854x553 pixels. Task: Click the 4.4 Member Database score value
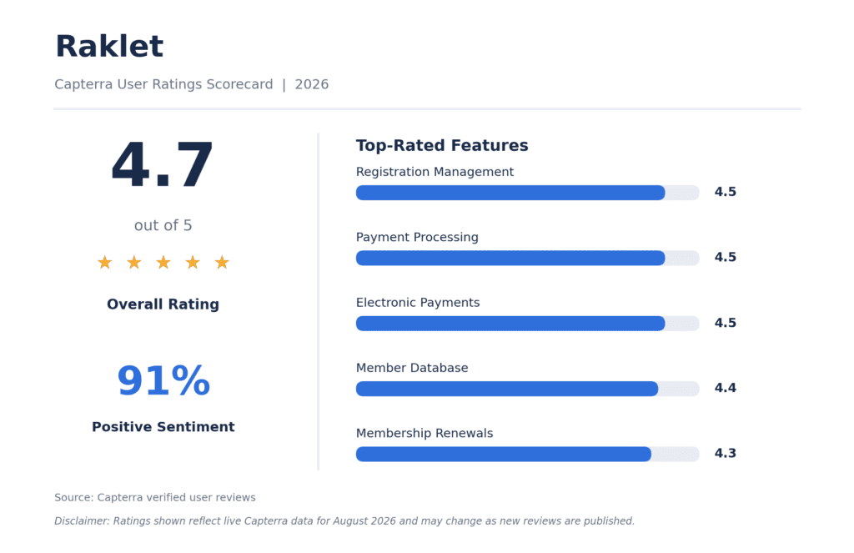click(x=725, y=388)
